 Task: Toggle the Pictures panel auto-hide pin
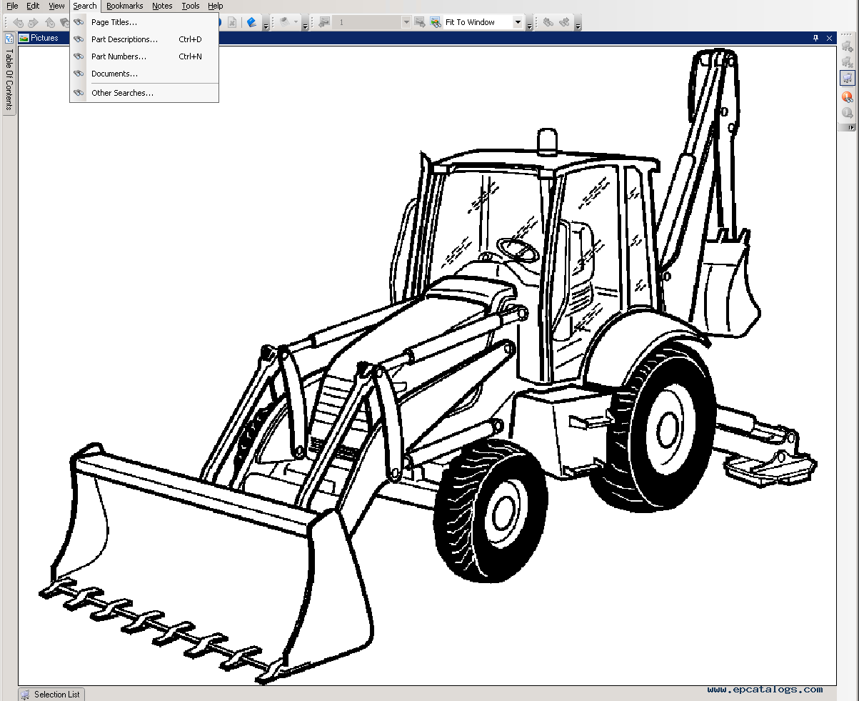click(x=816, y=38)
